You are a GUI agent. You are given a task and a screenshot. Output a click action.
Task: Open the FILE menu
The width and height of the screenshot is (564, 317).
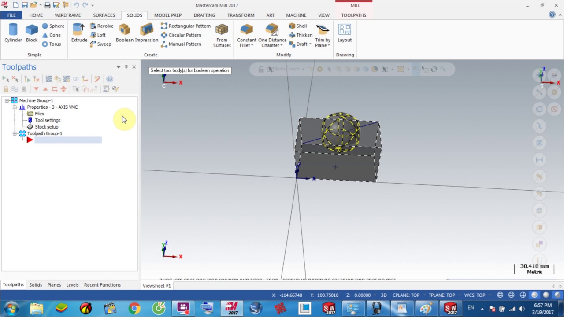(x=11, y=15)
